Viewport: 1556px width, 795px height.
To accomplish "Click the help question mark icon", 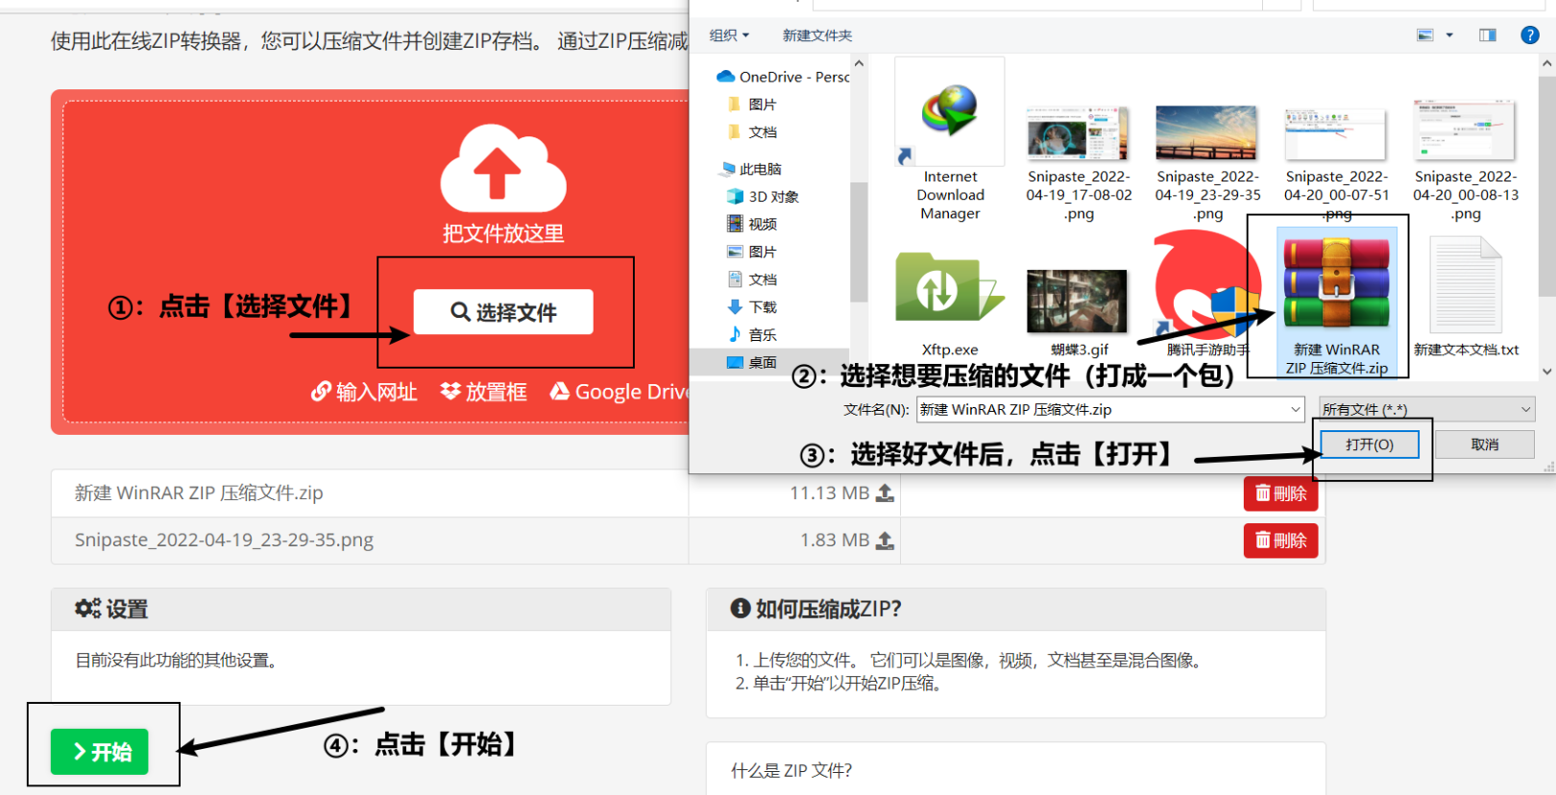I will pos(1529,36).
